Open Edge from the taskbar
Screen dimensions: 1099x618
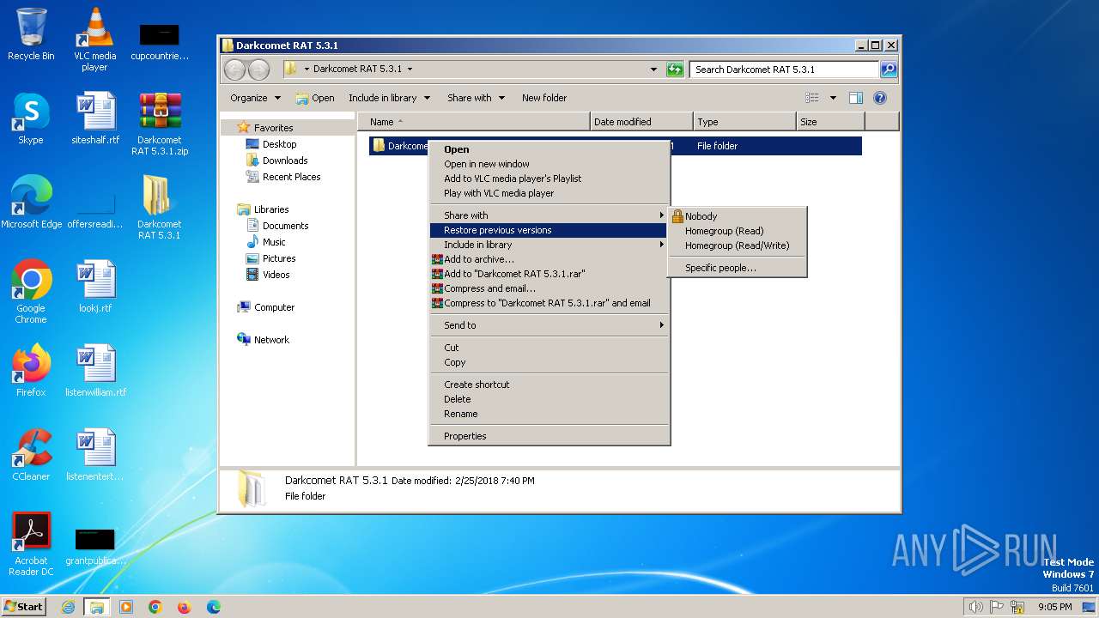coord(214,607)
